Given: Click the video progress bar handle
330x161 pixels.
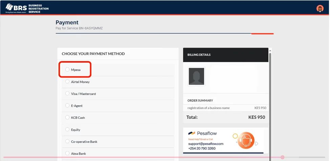Looking at the screenshot, I should 283,157.
